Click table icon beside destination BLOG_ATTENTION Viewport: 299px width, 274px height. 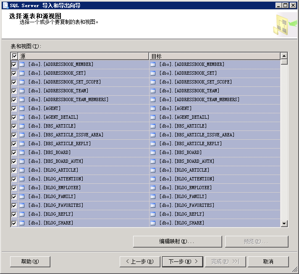pos(153,179)
